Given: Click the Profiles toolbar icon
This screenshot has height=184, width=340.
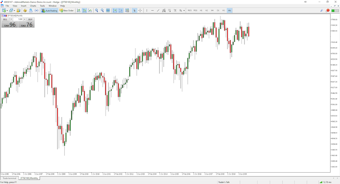Looking at the screenshot, I should [x=11, y=10].
